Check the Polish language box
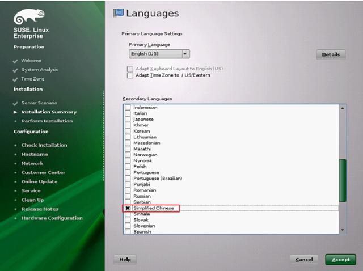Screen dimensions: 363x271 pyautogui.click(x=128, y=166)
